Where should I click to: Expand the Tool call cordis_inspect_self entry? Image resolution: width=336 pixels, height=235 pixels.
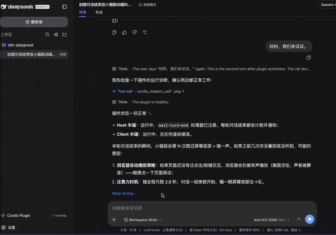(x=148, y=91)
